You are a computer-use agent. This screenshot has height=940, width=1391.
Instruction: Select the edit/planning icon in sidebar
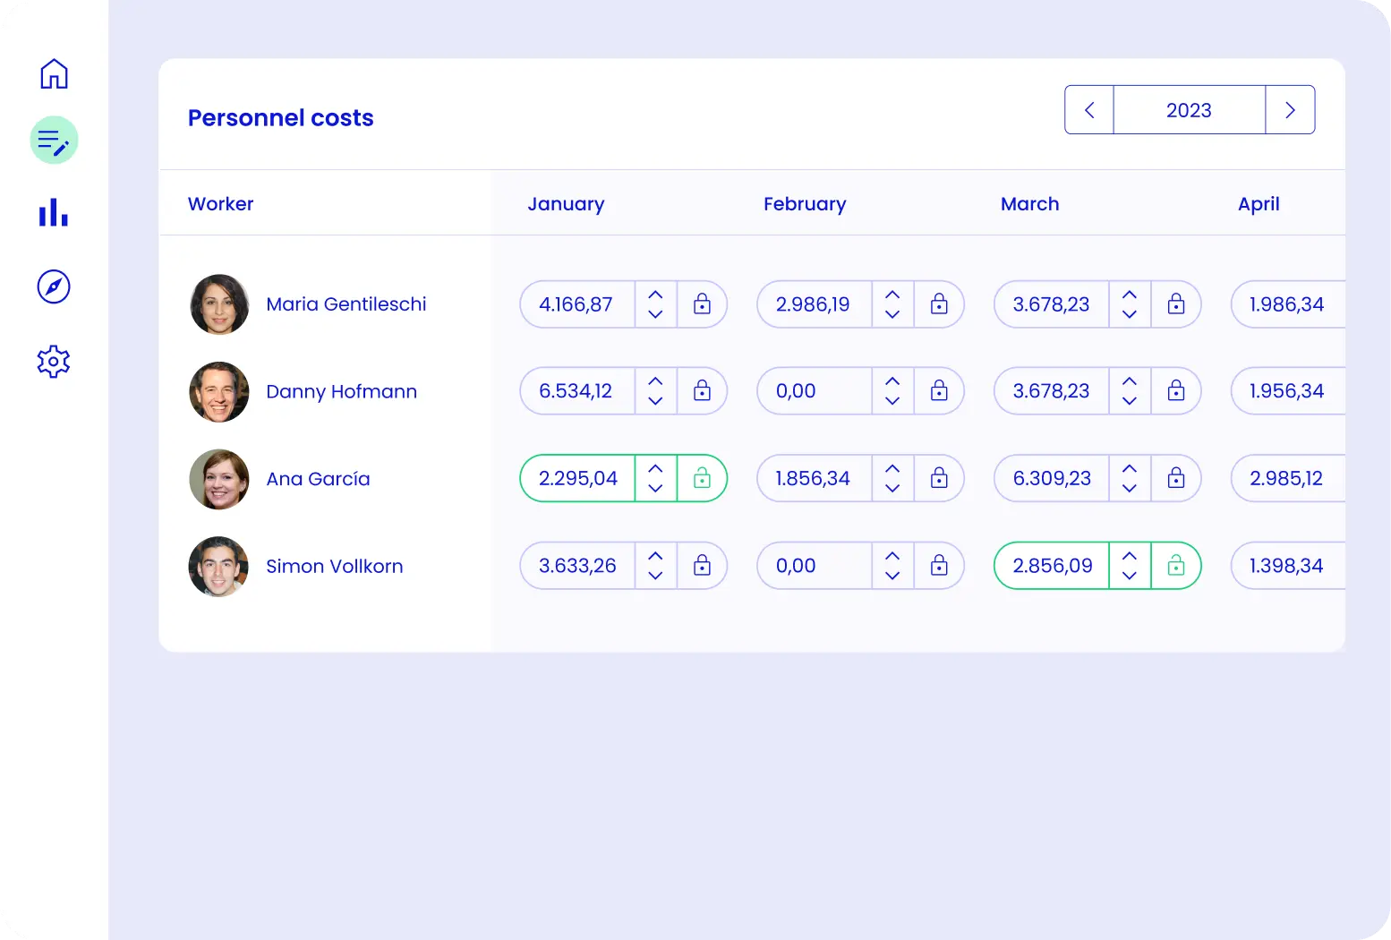click(x=54, y=140)
